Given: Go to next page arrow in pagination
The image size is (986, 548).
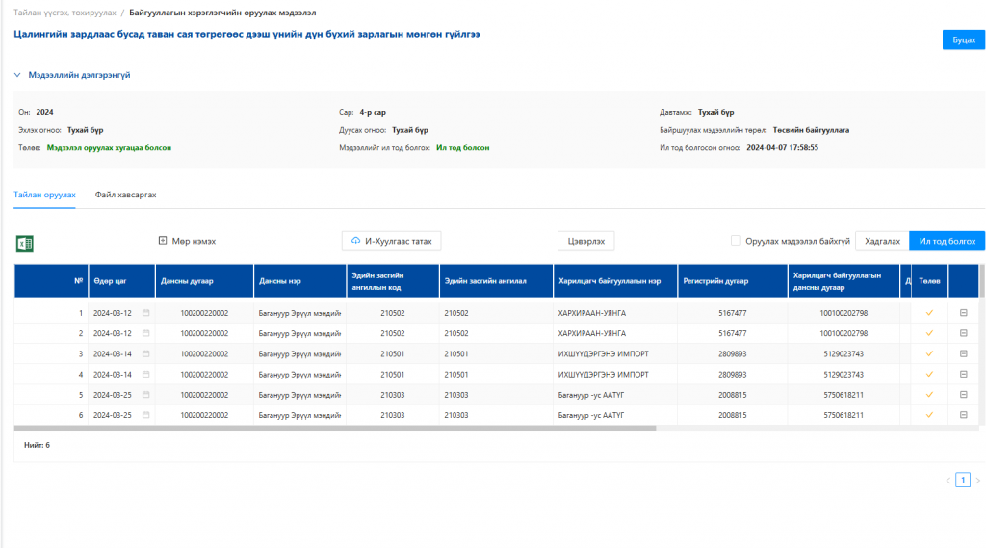Looking at the screenshot, I should pos(978,480).
